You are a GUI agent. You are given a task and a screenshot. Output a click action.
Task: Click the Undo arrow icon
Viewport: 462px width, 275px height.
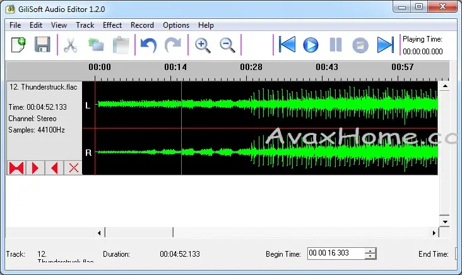(x=148, y=45)
